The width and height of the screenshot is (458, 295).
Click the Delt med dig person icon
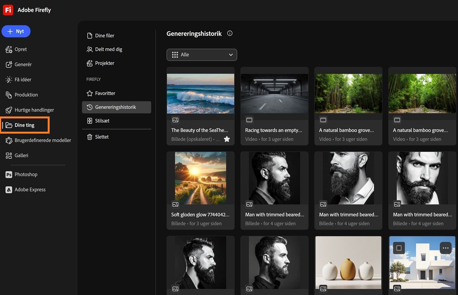click(90, 49)
